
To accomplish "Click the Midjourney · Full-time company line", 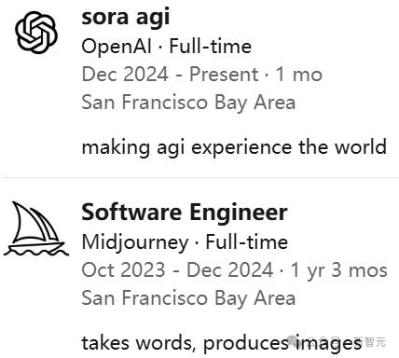I will coord(185,242).
